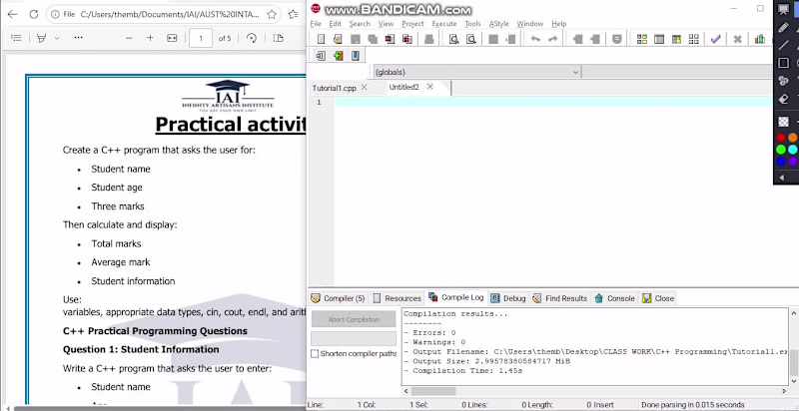Viewport: 799px width, 411px height.
Task: Click the Open file toolbar icon
Action: [338, 39]
